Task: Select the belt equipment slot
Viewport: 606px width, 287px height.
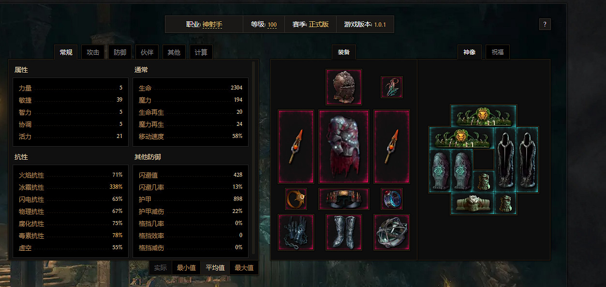Action: [344, 199]
